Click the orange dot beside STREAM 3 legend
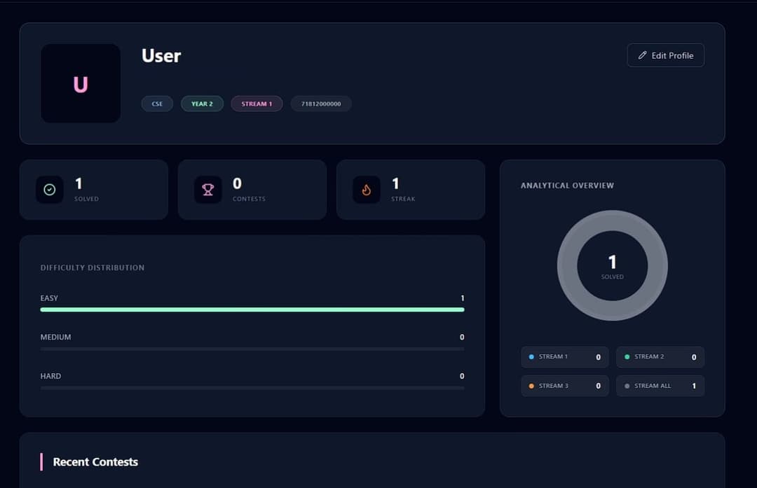 (531, 385)
